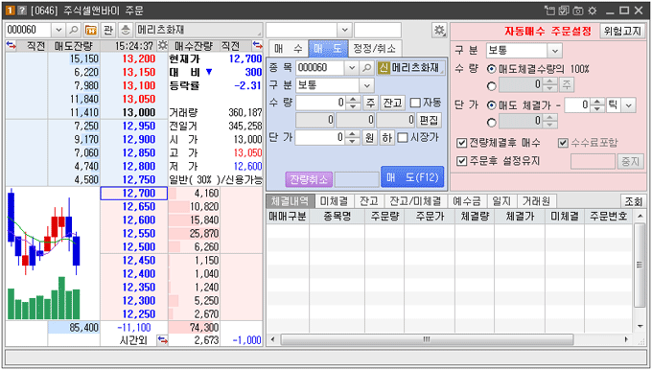Open the orange portfolio folder icon

point(91,30)
